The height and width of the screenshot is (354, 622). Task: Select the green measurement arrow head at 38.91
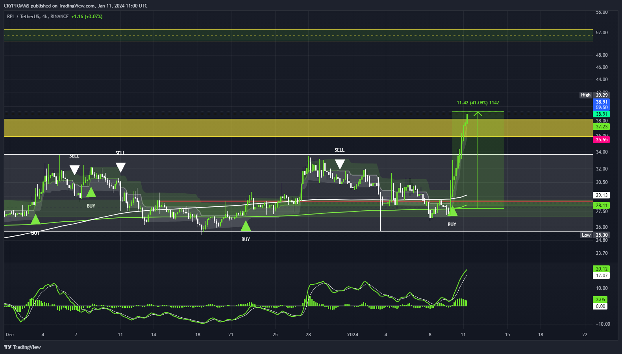coord(478,114)
